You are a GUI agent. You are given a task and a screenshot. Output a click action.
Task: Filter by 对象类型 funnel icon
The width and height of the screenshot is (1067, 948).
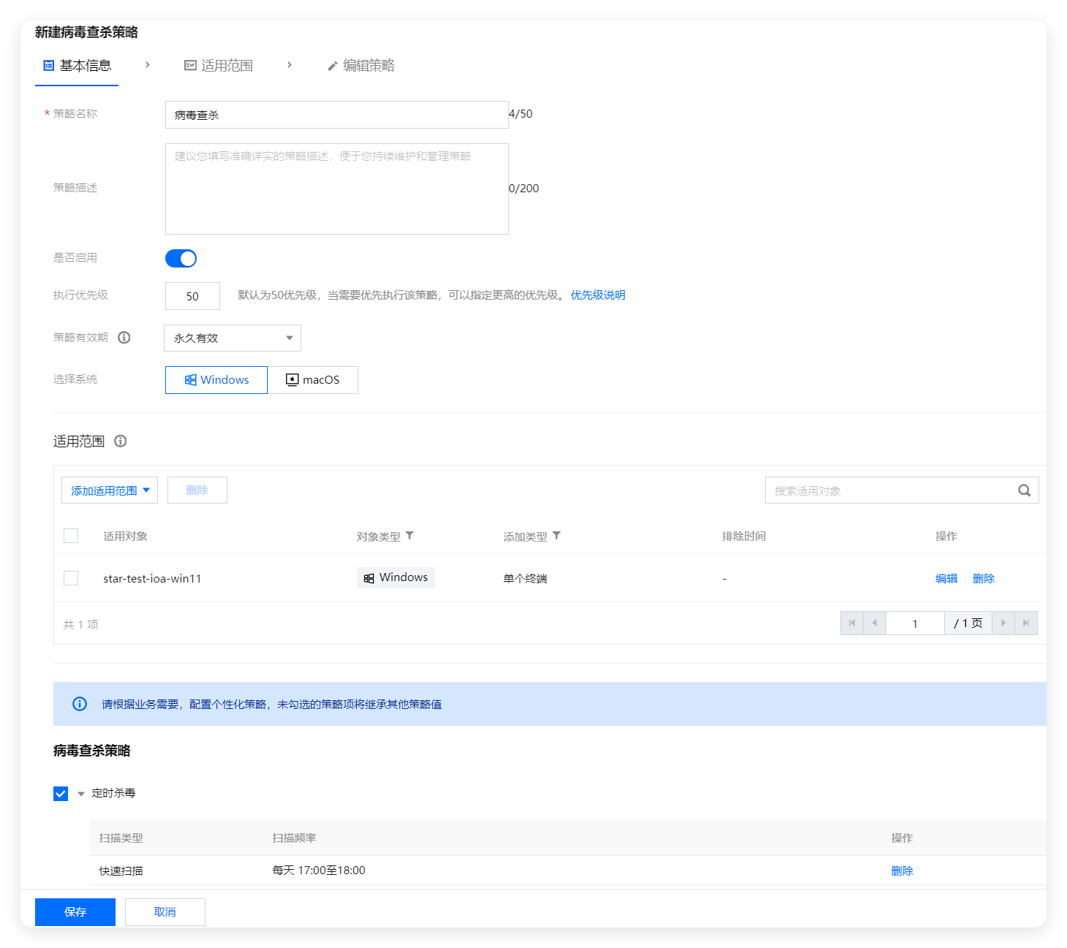pos(410,536)
